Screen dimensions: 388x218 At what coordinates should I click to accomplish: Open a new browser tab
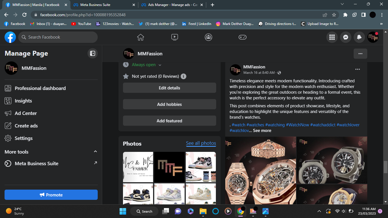(x=212, y=5)
